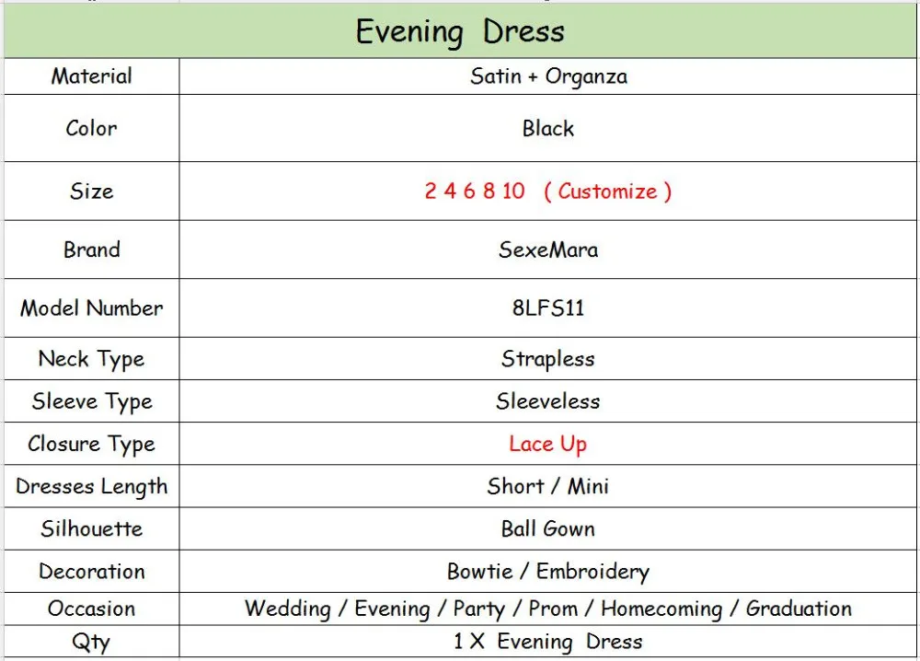This screenshot has height=661, width=920.
Task: Select the red size options cell
Action: tap(548, 191)
